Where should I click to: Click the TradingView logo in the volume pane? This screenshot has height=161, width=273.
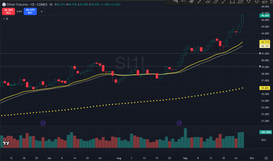click(x=6, y=143)
